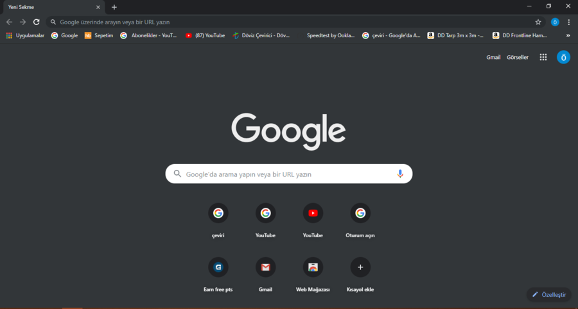Viewport: 578px width, 309px height.
Task: Open the Earn free pts shortcut tile
Action: pyautogui.click(x=218, y=275)
